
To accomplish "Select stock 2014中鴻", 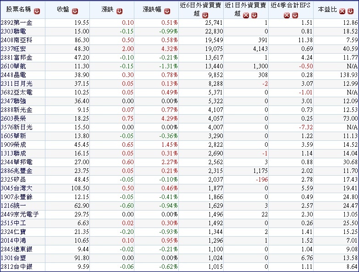I will (x=13, y=240).
